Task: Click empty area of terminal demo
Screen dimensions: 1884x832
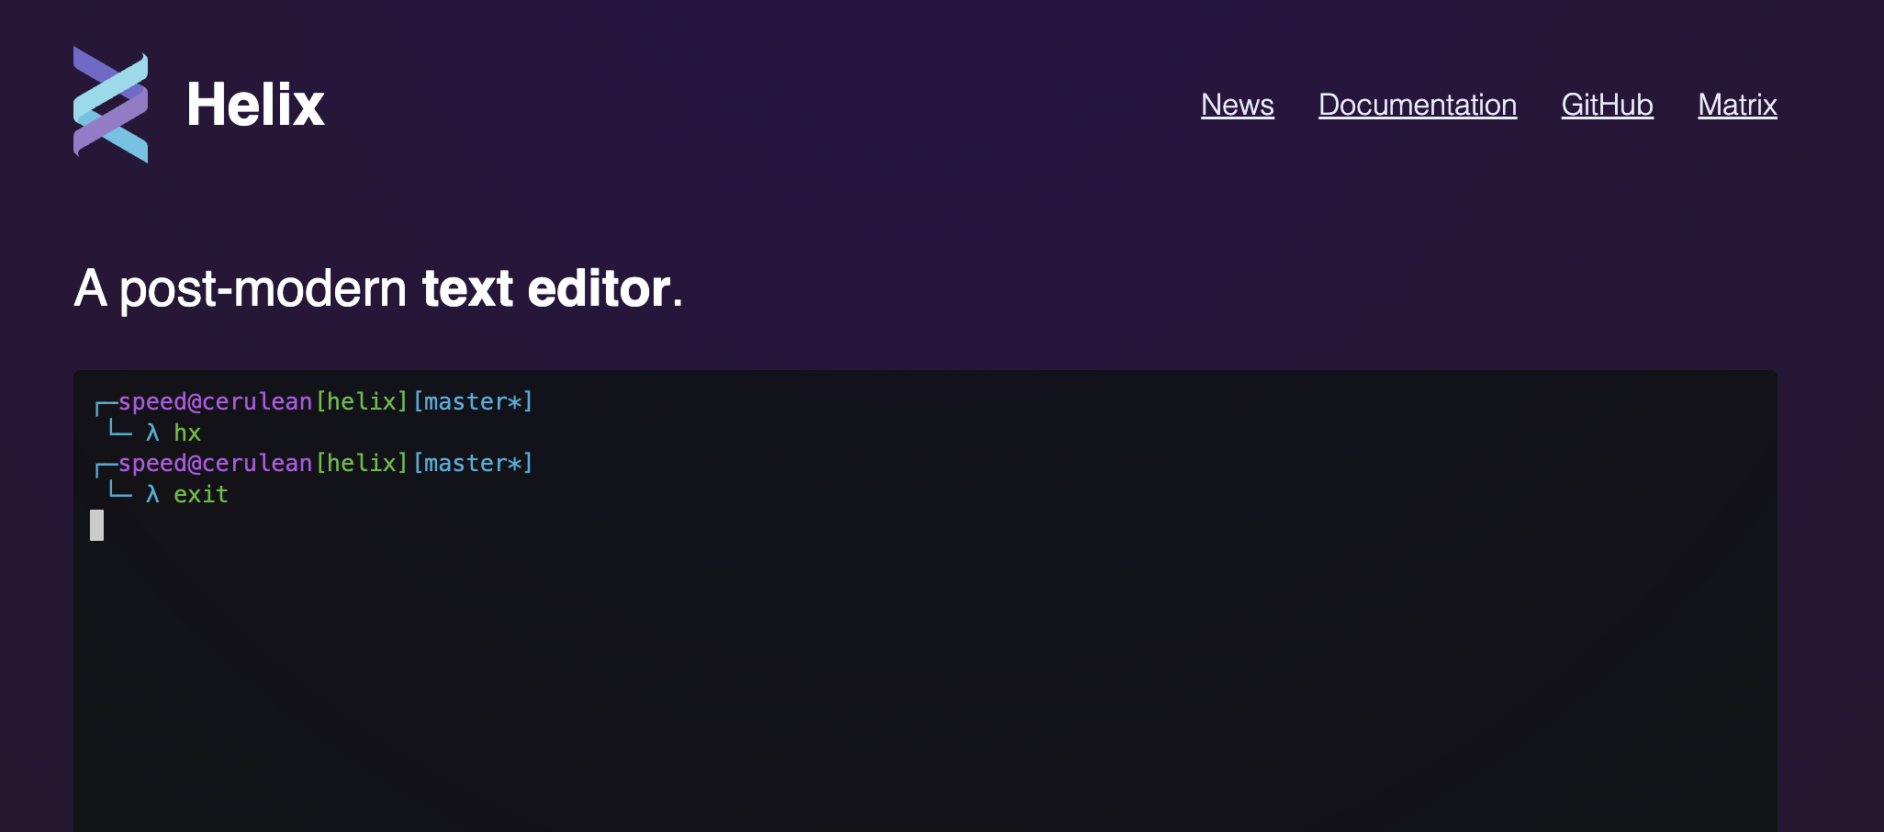Action: (1010, 661)
